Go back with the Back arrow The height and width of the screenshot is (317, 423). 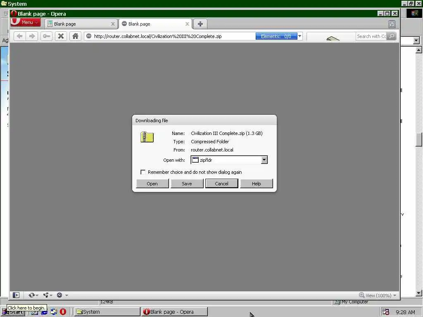point(20,36)
